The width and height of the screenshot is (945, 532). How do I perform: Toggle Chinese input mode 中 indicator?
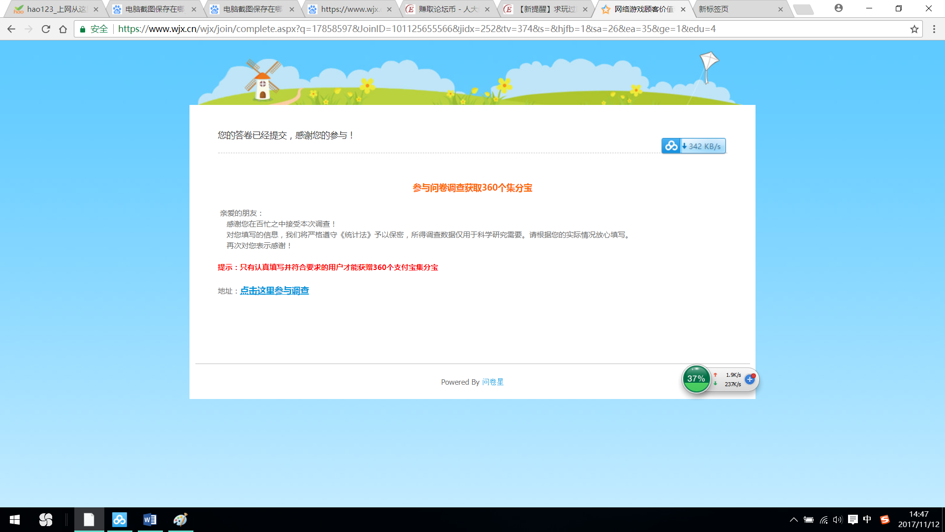[867, 520]
